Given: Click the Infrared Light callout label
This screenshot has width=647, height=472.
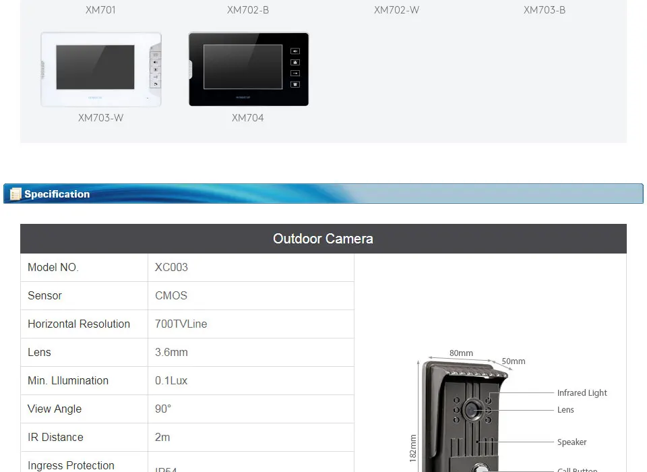Looking at the screenshot, I should [x=582, y=392].
